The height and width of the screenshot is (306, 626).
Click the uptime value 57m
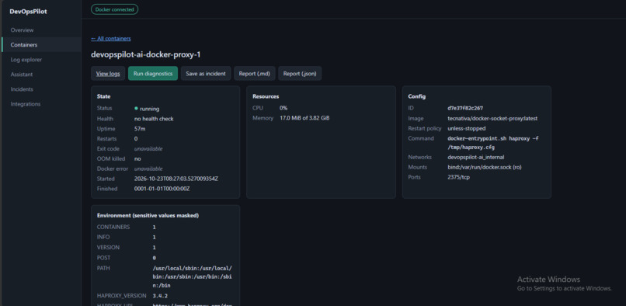pos(139,129)
